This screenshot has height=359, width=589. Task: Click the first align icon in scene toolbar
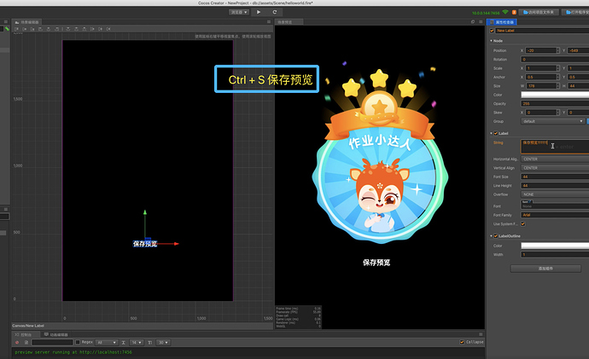pos(16,29)
